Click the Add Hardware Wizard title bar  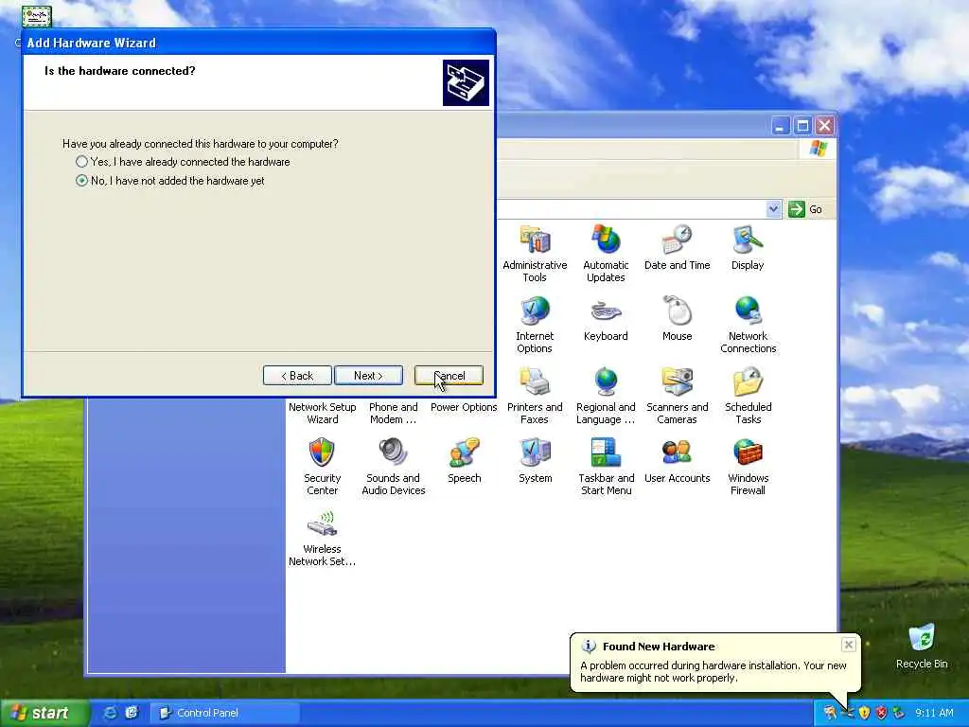[x=258, y=43]
